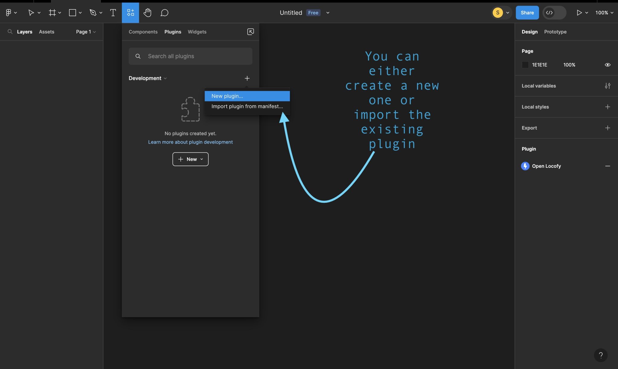Select the Hand tool

pyautogui.click(x=147, y=13)
